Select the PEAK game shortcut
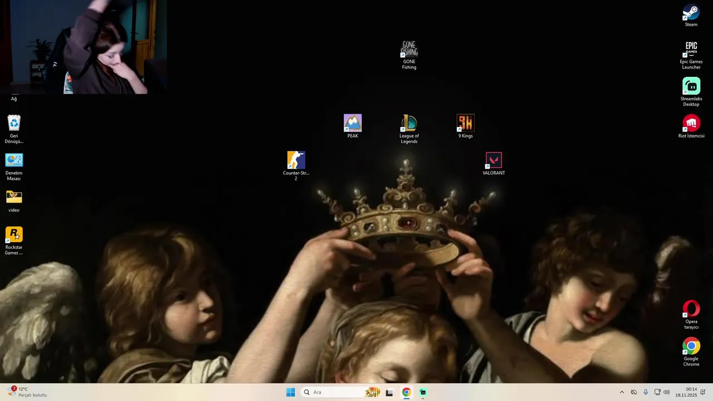Screen dimensions: 713x401 tap(353, 126)
